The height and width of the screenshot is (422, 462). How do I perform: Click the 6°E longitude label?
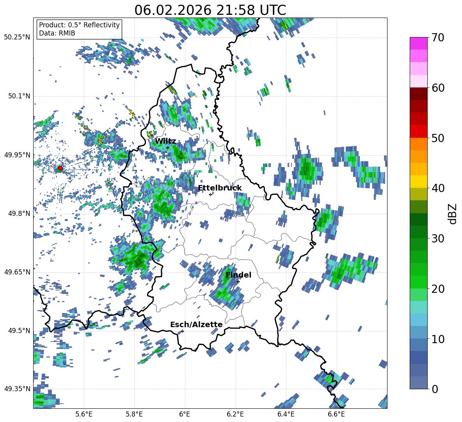click(185, 414)
